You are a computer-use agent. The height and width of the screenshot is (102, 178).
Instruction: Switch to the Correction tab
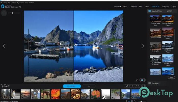point(133,7)
